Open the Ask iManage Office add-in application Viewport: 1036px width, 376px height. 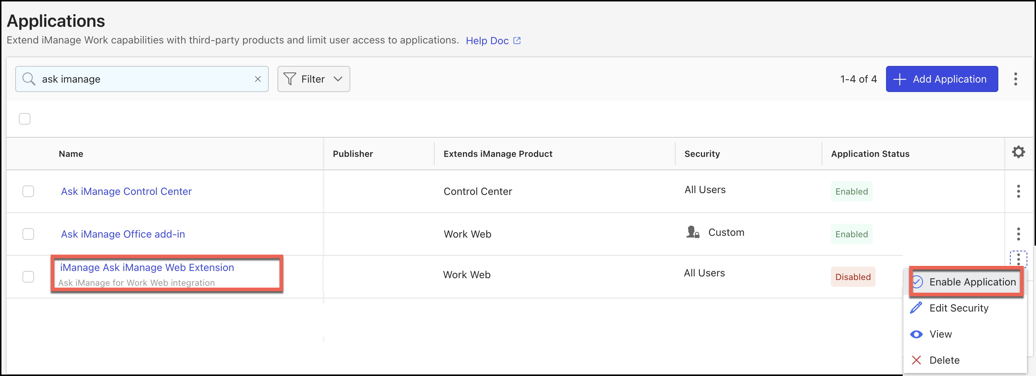pyautogui.click(x=123, y=234)
